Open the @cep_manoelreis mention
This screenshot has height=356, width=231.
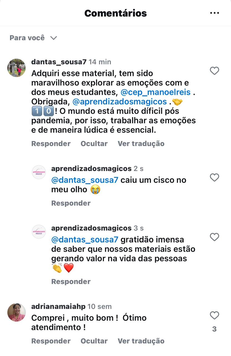156,92
